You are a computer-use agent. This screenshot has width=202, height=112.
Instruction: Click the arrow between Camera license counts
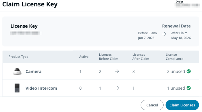[117, 72]
